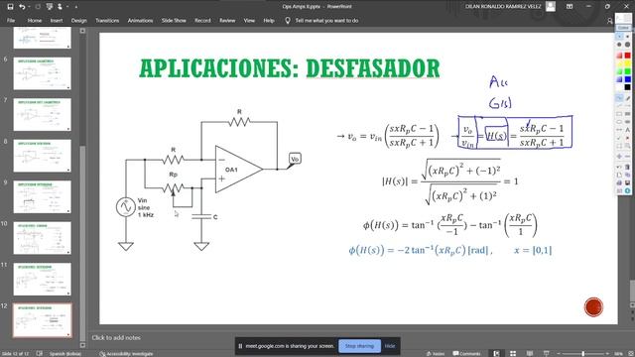
Task: Select green color in annotation toolbar
Action: pyautogui.click(x=628, y=71)
